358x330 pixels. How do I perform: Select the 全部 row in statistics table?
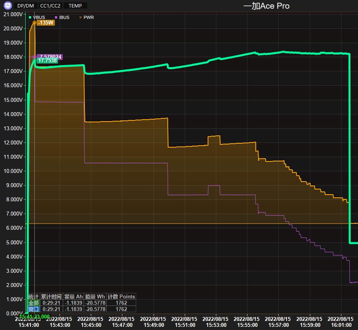(34, 303)
